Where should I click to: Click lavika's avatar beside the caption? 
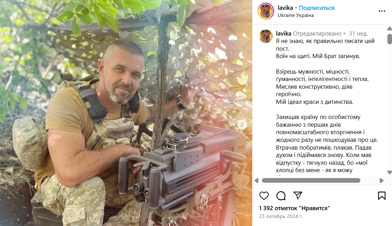coord(266,36)
